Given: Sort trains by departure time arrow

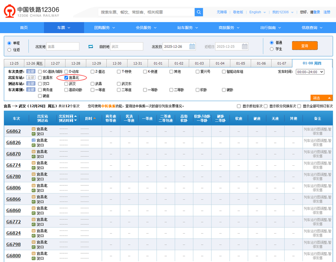Looking at the screenshot, I should [76, 115].
